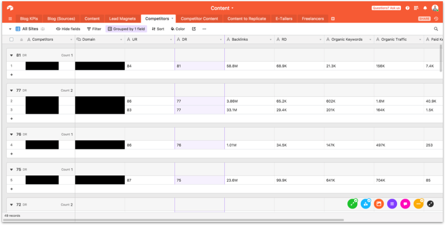The width and height of the screenshot is (445, 225).
Task: Click the Hide fields button
Action: 68,29
